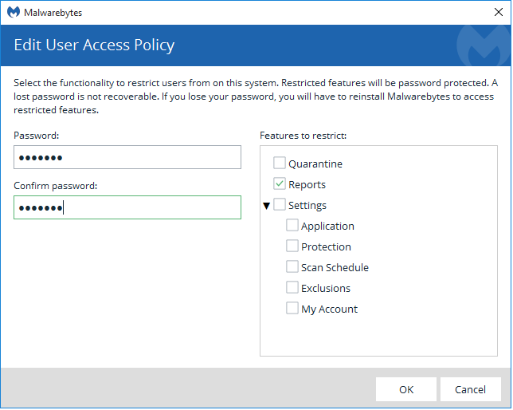513x410 pixels.
Task: Focus the Password input field
Action: [127, 158]
